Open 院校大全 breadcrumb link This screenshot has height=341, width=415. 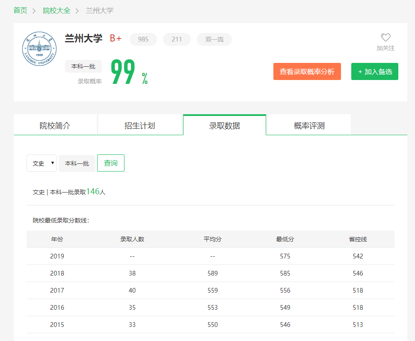[56, 10]
